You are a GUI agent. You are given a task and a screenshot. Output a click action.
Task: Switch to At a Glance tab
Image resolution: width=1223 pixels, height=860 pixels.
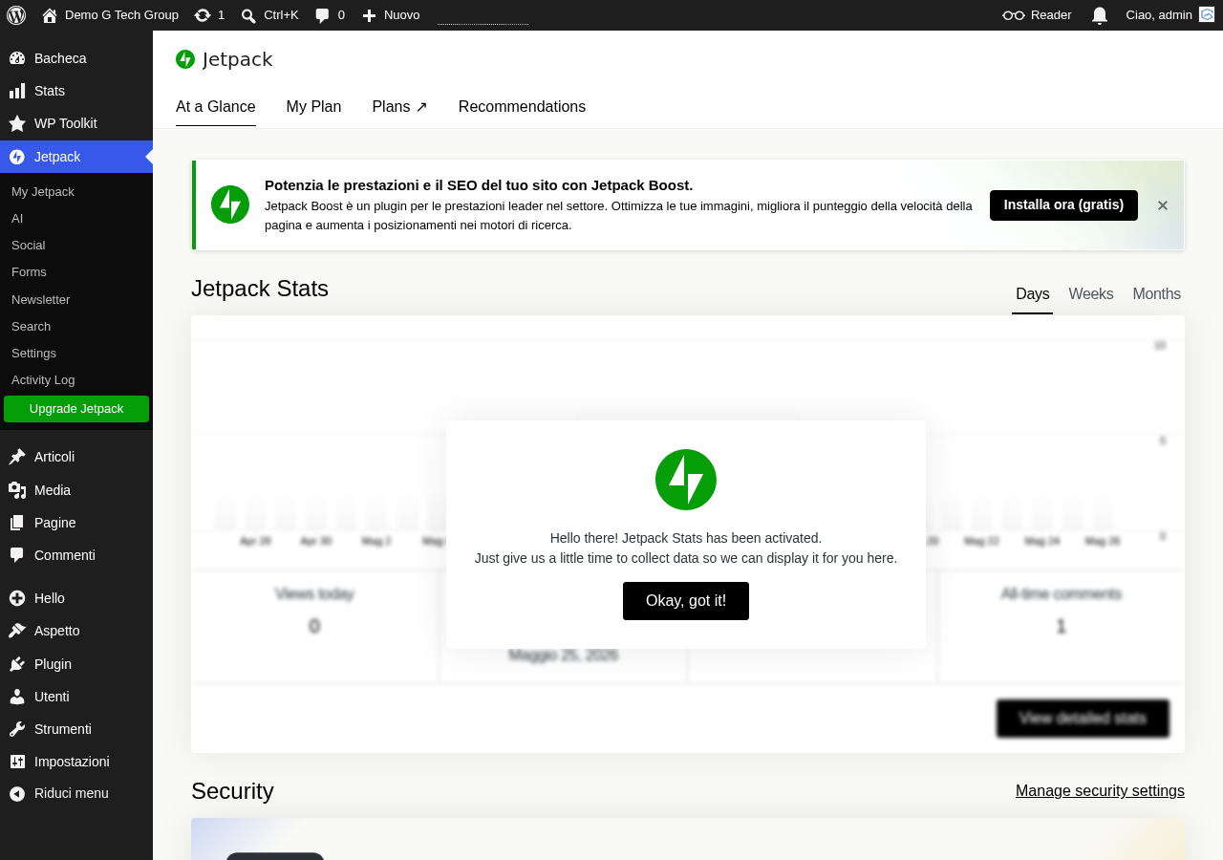coord(216,107)
